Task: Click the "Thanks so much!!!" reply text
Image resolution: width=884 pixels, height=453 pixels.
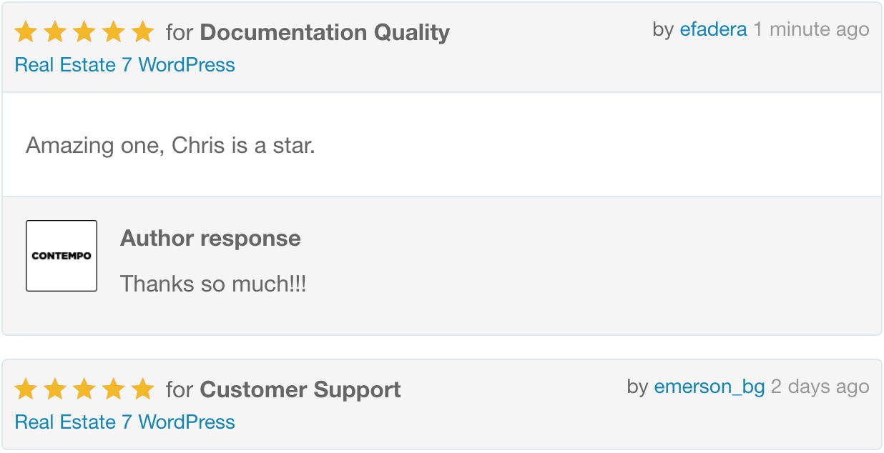Action: coord(213,284)
